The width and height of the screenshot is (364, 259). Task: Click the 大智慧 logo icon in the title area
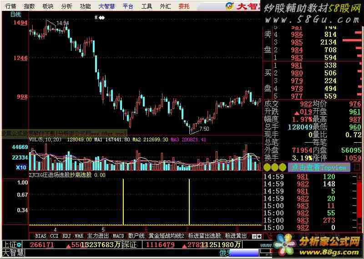[x=229, y=6]
